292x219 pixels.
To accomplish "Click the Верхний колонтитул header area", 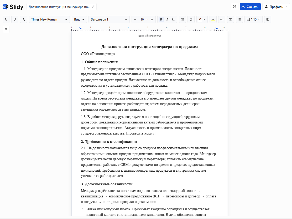I will coord(149,36).
